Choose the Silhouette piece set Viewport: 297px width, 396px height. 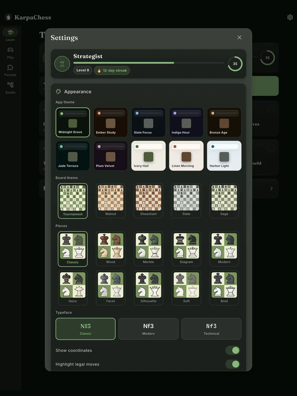coord(148,288)
